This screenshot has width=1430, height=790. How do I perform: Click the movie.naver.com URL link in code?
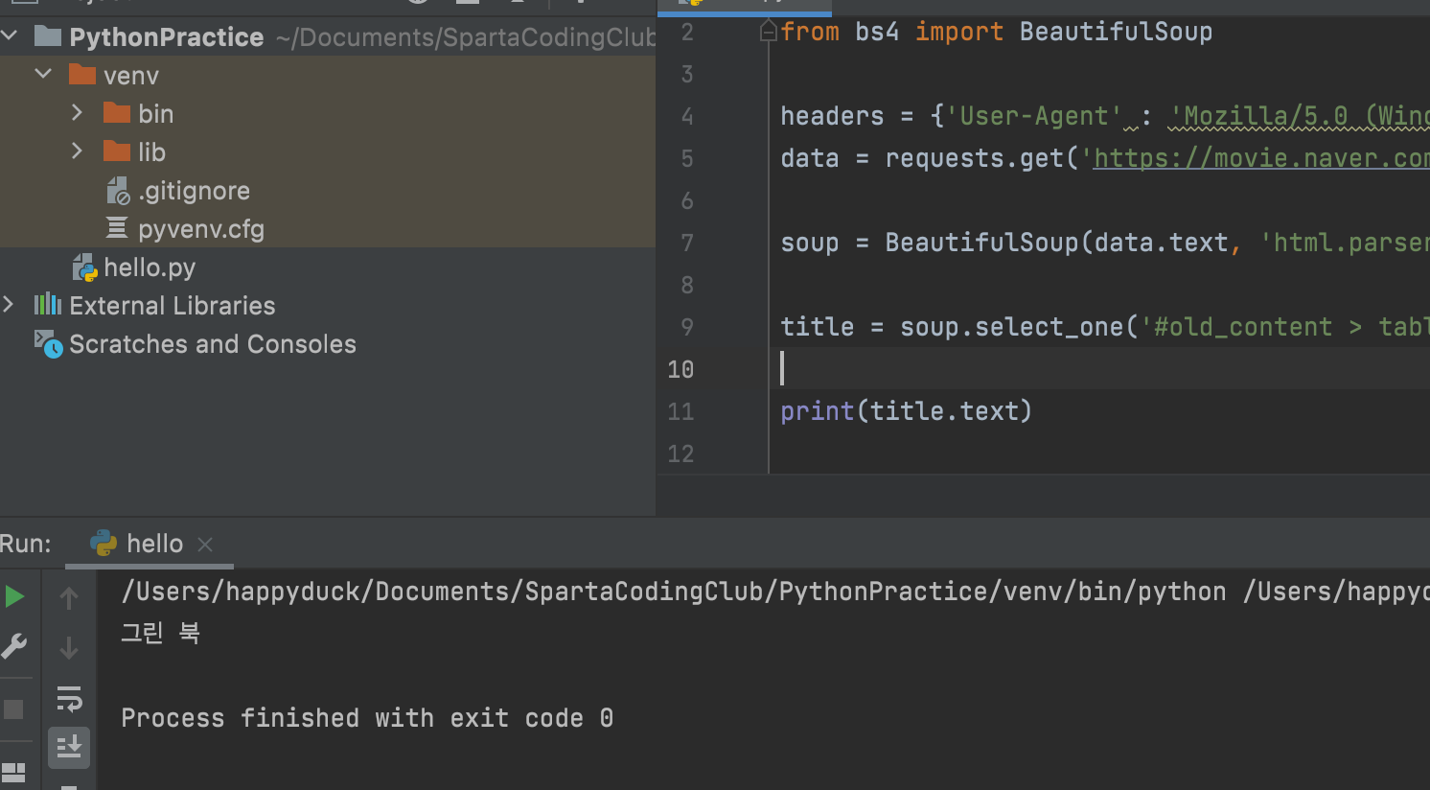1261,158
